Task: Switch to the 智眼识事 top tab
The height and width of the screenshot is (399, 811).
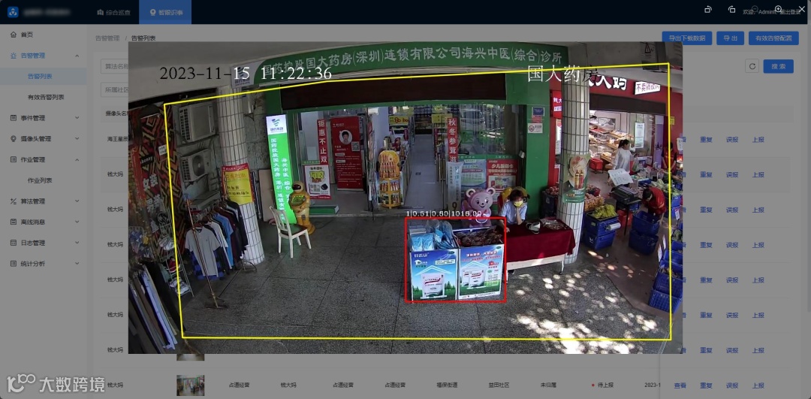Action: [165, 12]
